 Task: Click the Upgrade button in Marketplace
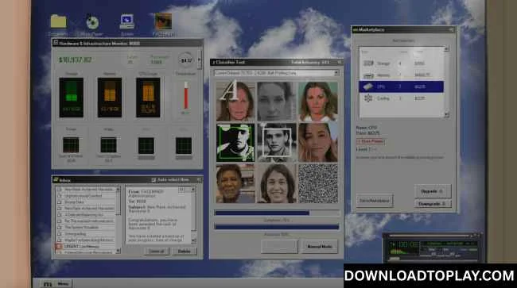point(432,191)
